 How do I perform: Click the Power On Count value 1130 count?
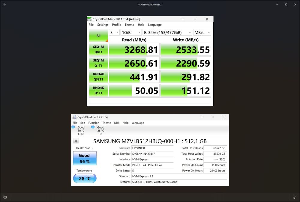tap(215, 165)
